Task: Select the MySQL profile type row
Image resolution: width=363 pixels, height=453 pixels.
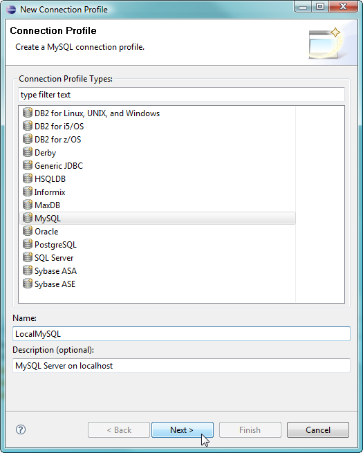Action: (158, 218)
